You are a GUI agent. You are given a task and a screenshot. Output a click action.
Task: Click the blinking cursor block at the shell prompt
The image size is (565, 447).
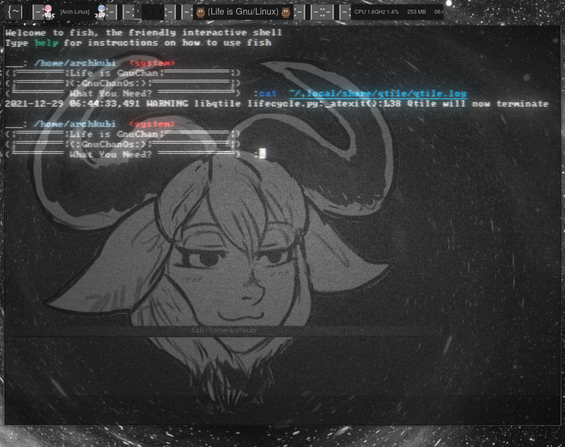(x=262, y=153)
